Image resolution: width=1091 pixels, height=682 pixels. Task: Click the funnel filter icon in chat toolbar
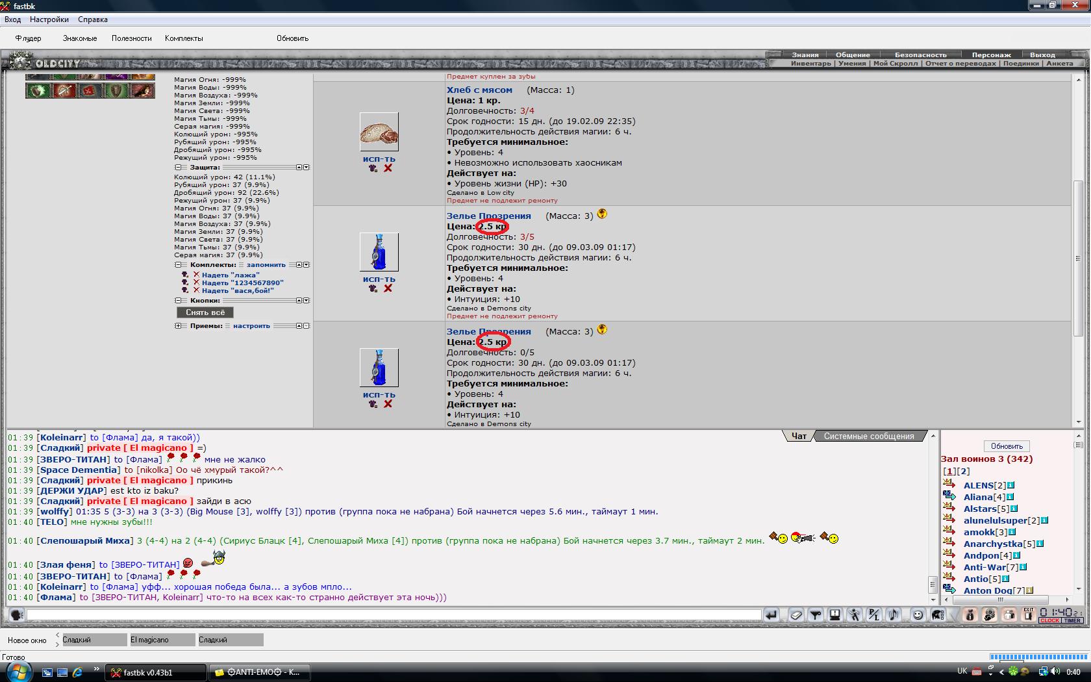815,614
